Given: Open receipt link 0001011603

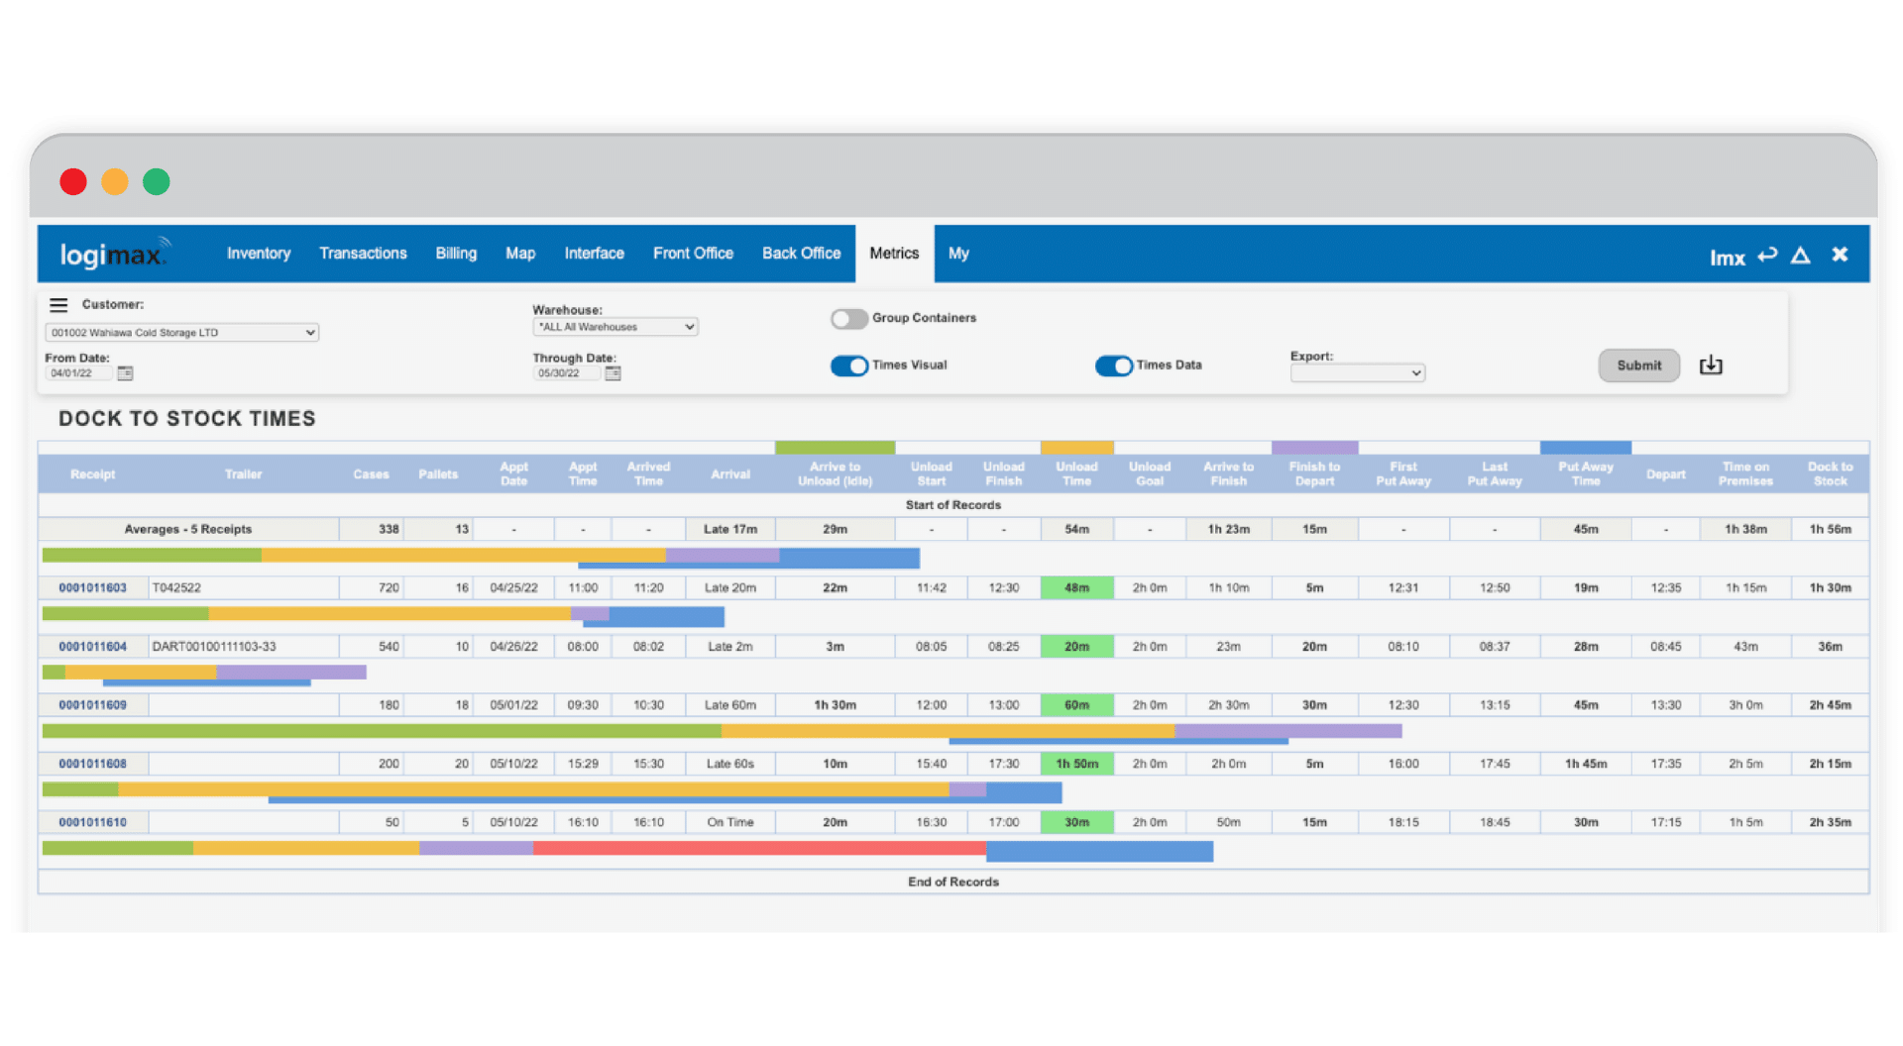Looking at the screenshot, I should (x=92, y=587).
